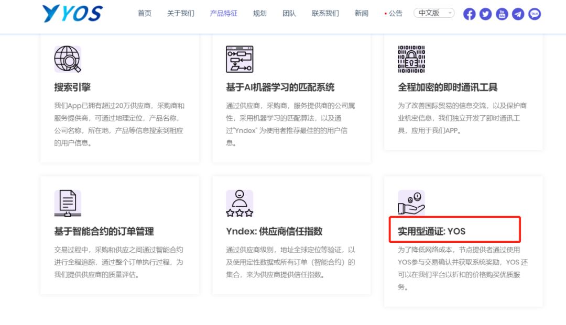
Task: Click the 实用型通证: YOS heading
Action: [x=432, y=231]
